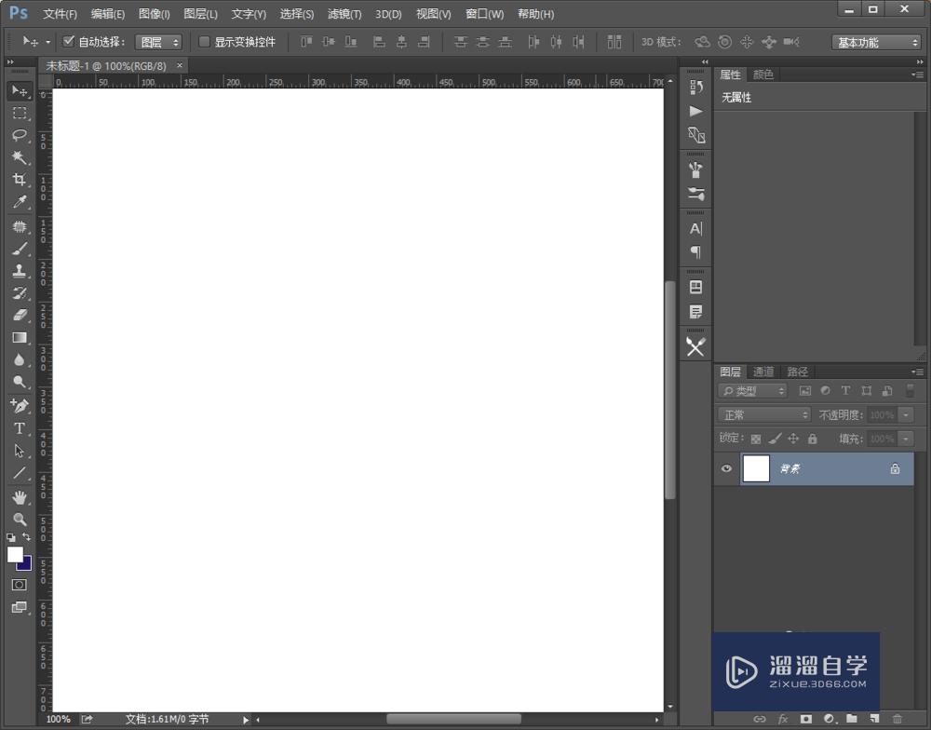The height and width of the screenshot is (730, 931).
Task: Select the Lasso tool
Action: 19,135
